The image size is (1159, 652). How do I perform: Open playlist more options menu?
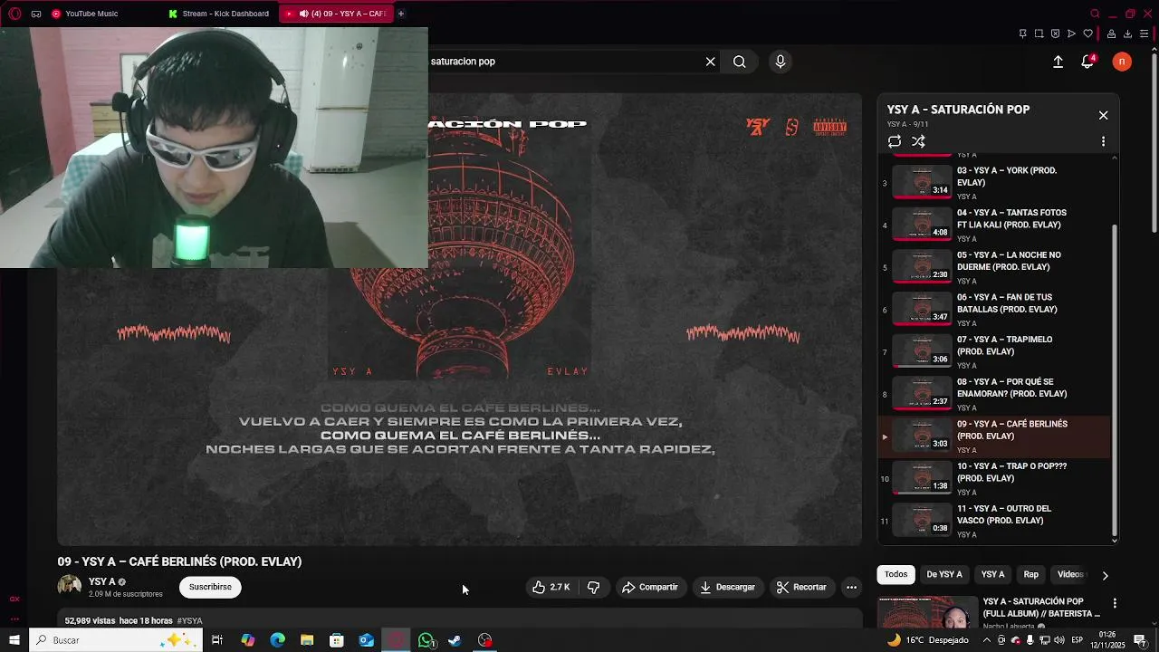1103,141
